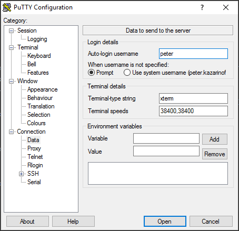239x231 pixels.
Task: Collapse the Terminal tree node
Action: pos(12,48)
